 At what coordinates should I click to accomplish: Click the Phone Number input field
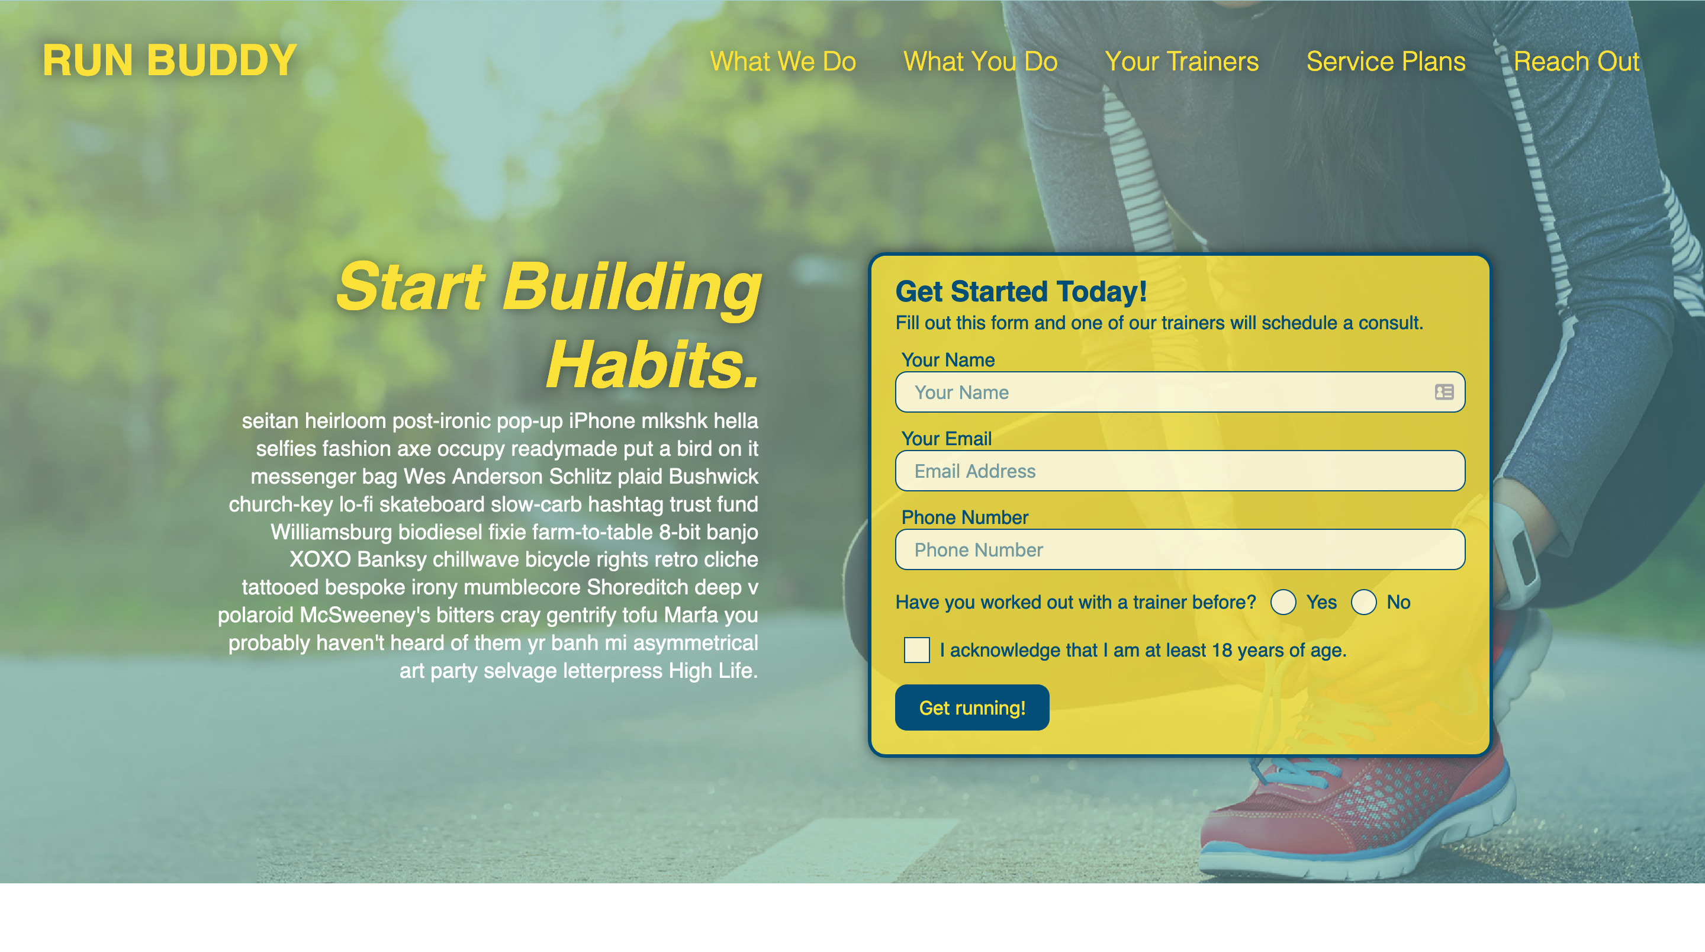1180,549
